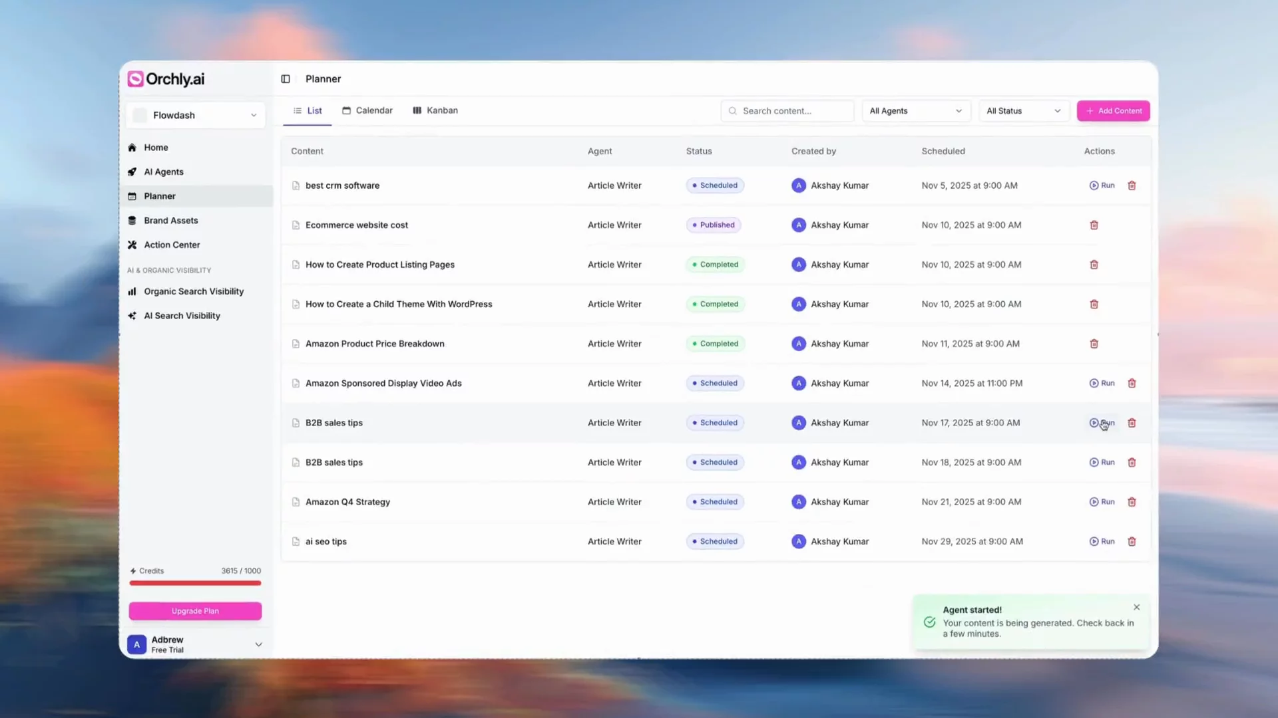Click trash icon for Ecommerce website cost

click(x=1094, y=225)
